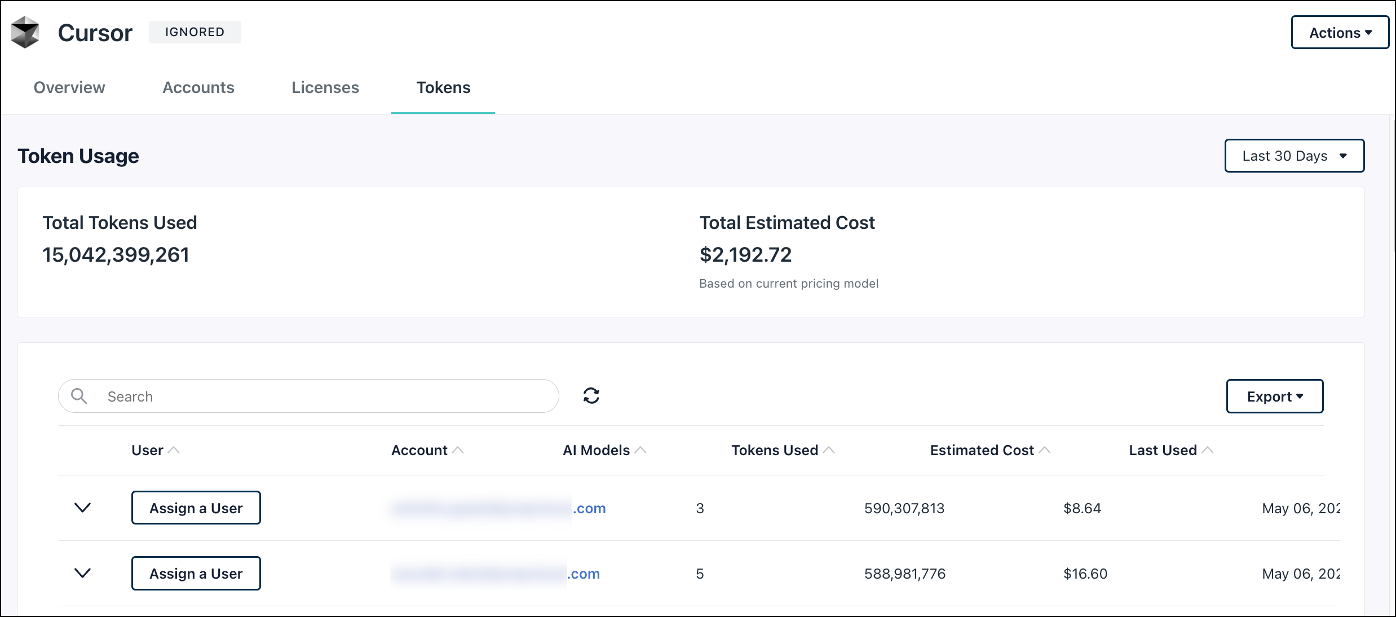Image resolution: width=1396 pixels, height=617 pixels.
Task: Sort by Tokens Used column arrow
Action: click(829, 450)
